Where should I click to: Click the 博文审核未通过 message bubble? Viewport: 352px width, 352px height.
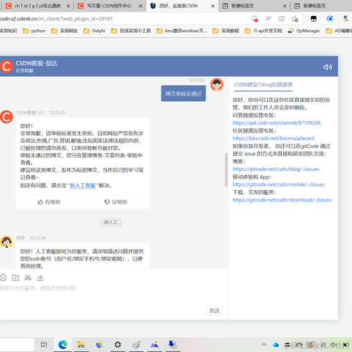(x=183, y=93)
